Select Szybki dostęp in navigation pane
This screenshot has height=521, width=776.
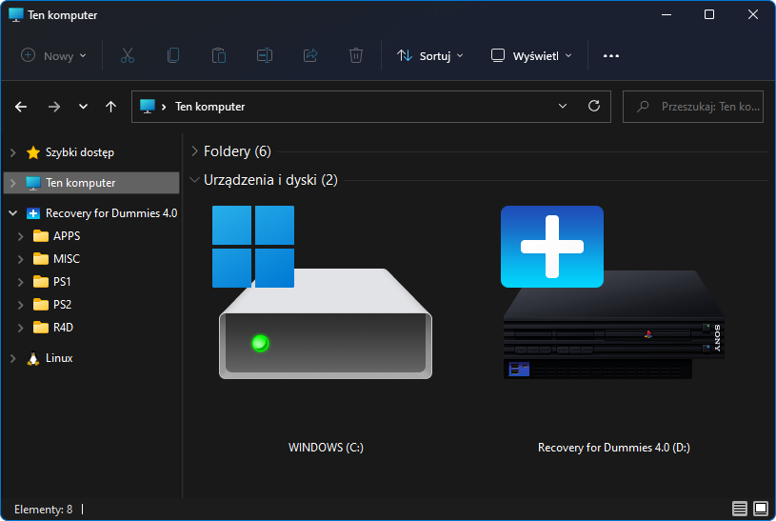tap(80, 152)
